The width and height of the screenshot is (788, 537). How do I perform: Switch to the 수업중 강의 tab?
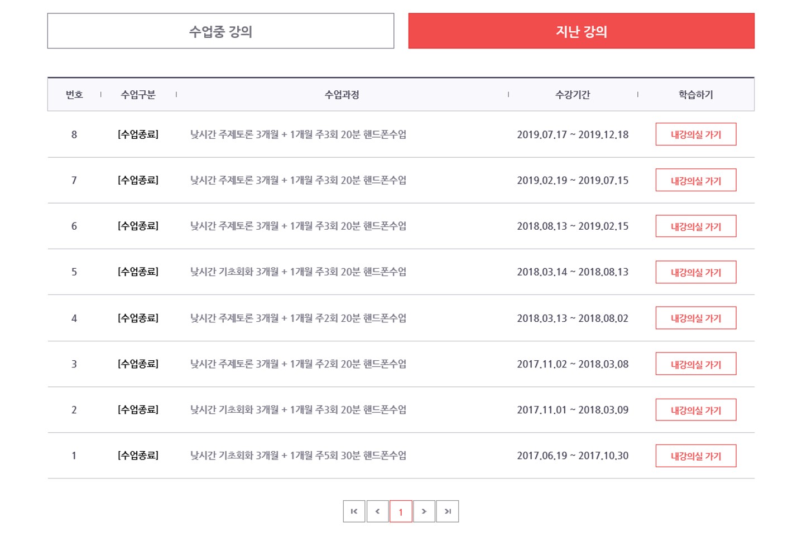tap(220, 31)
